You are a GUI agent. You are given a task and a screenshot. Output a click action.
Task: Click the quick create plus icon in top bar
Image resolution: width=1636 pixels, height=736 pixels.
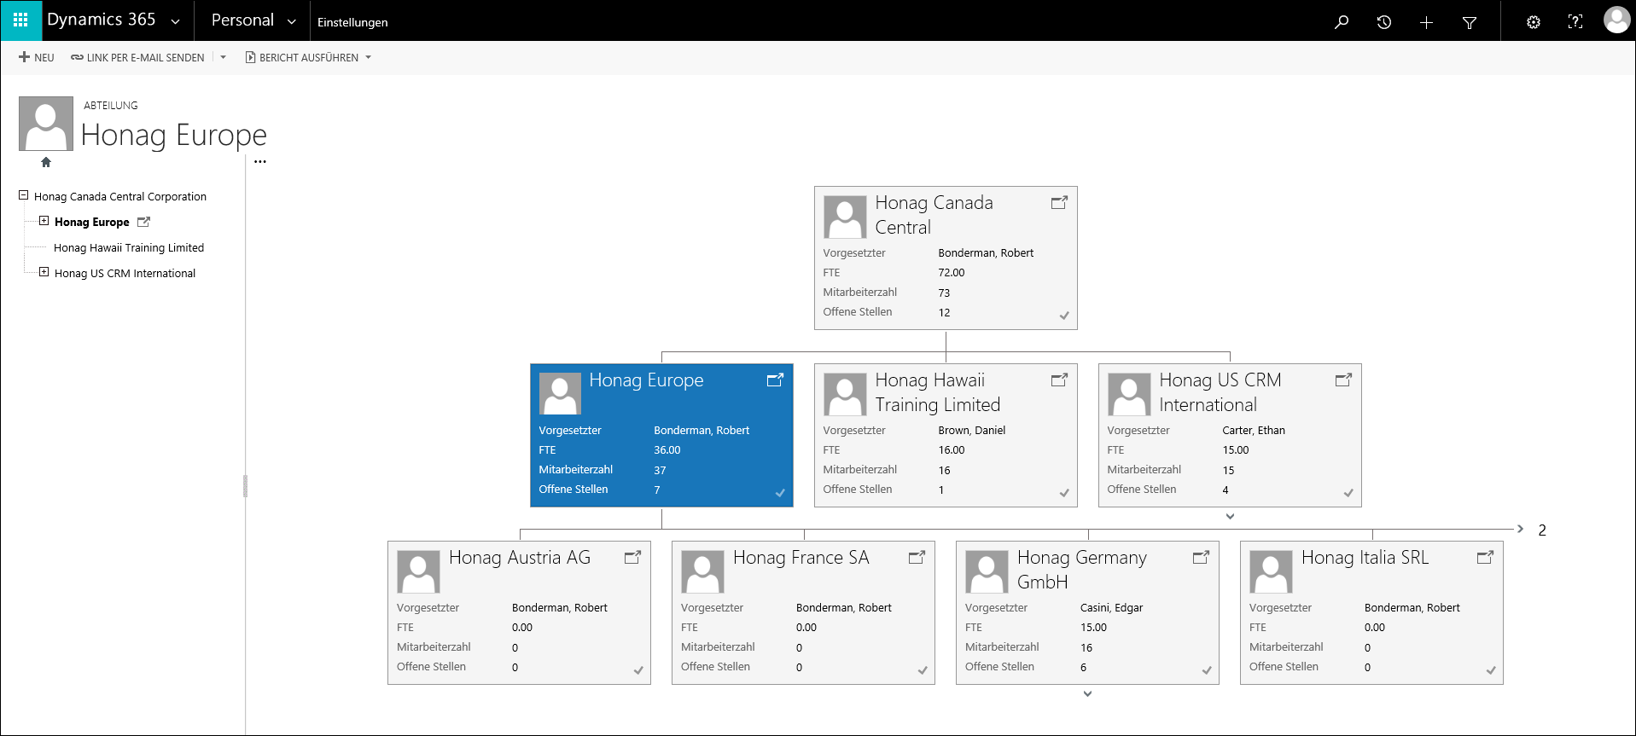pyautogui.click(x=1426, y=22)
